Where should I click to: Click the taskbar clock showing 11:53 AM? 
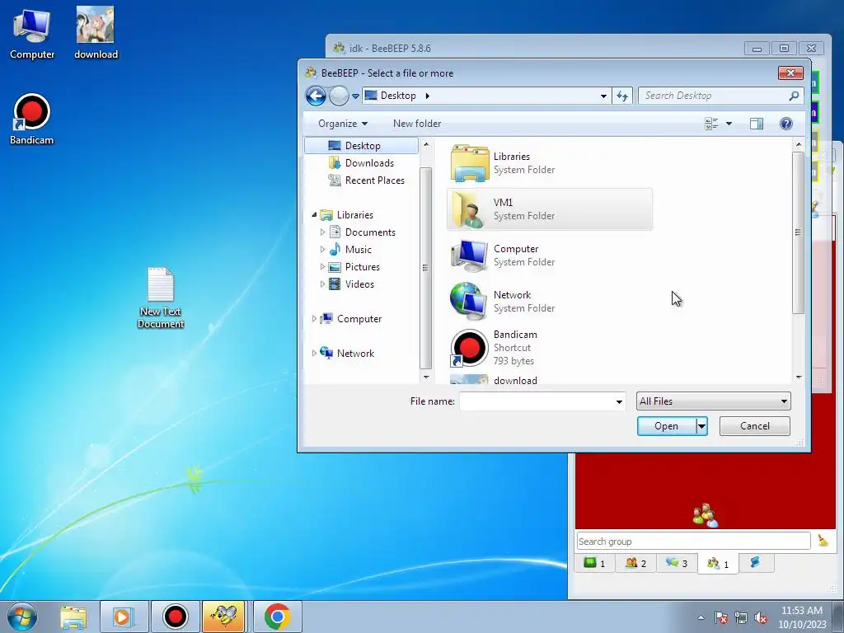click(x=802, y=617)
